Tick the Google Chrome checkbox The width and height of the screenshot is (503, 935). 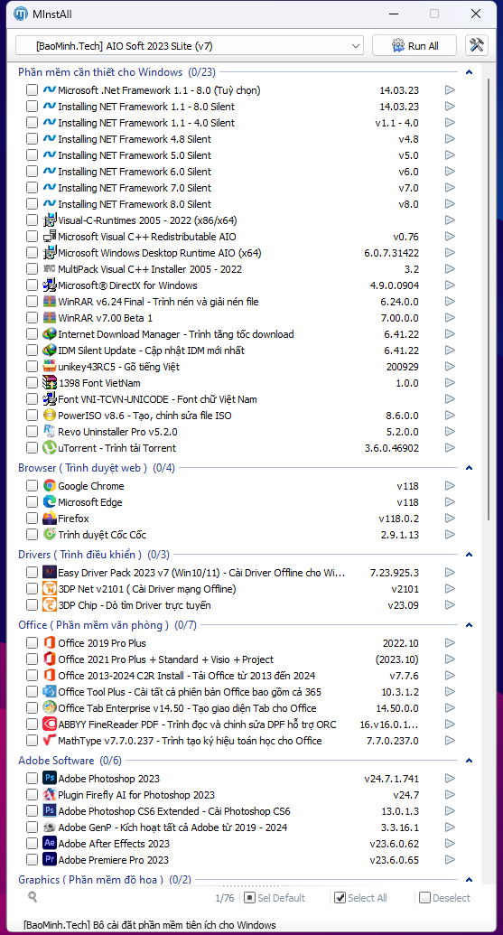click(32, 486)
